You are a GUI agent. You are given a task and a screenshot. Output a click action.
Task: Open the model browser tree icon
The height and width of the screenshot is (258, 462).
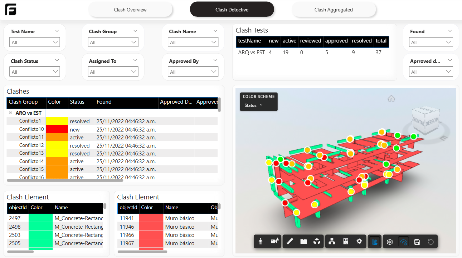(332, 242)
